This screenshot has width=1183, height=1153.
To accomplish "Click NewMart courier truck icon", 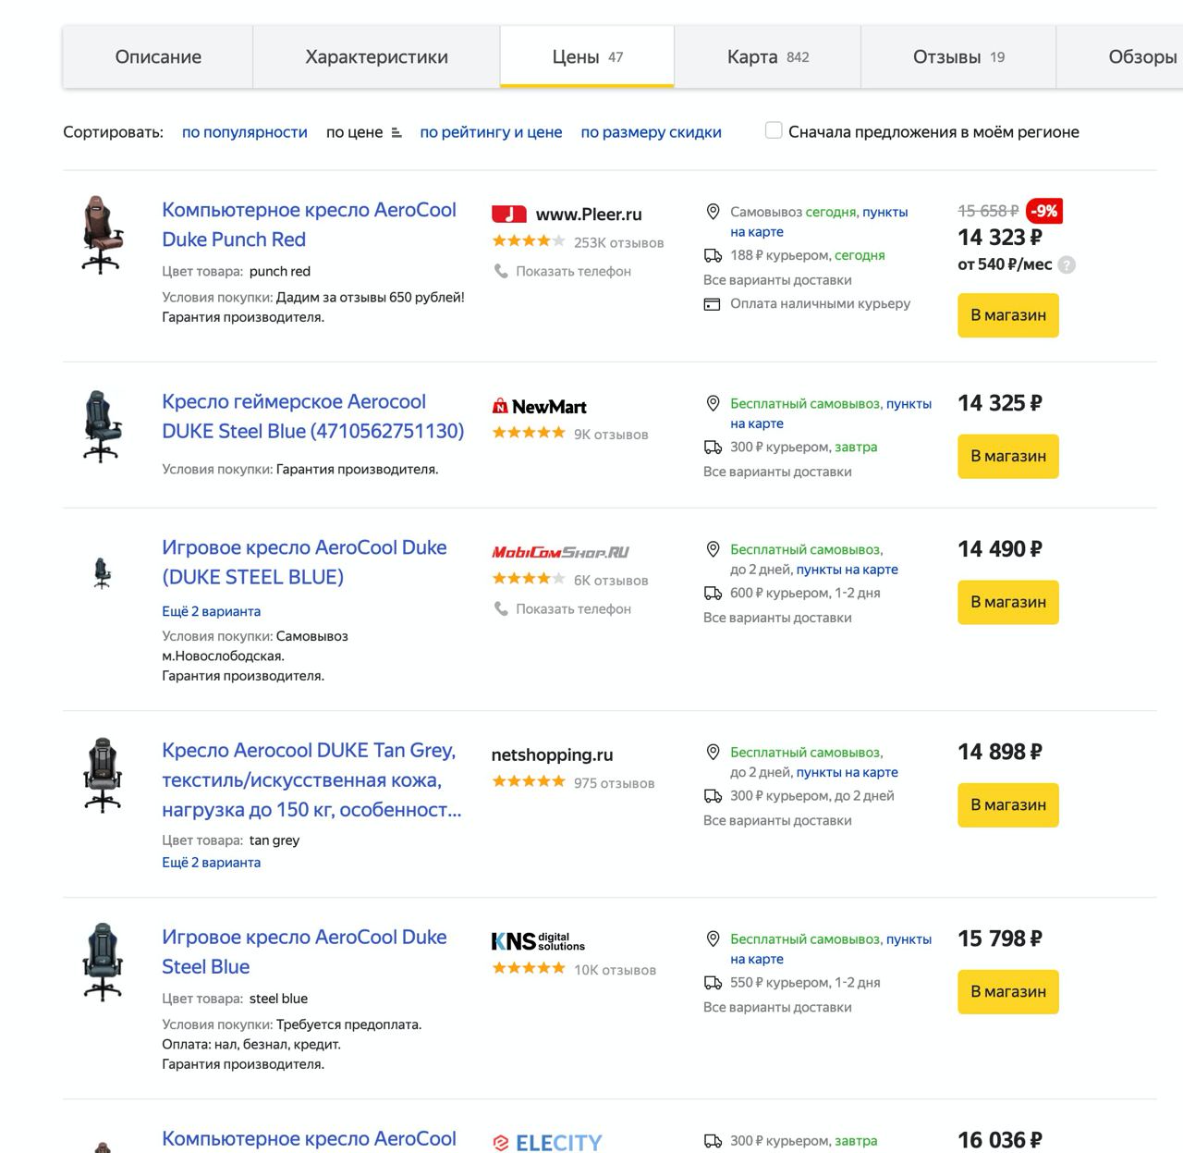I will point(713,448).
